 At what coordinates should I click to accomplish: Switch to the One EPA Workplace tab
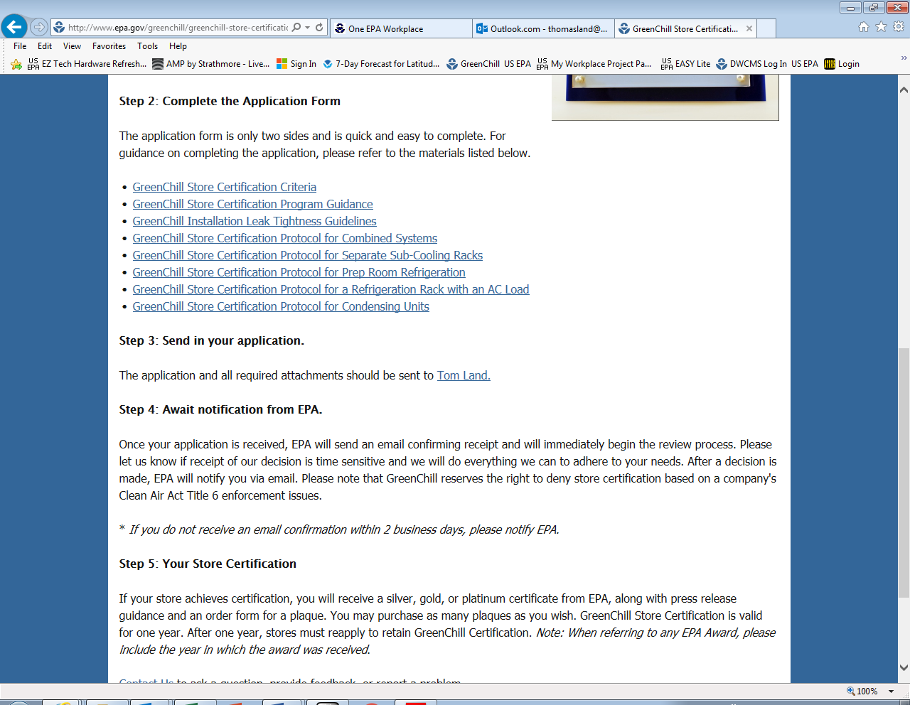click(401, 28)
